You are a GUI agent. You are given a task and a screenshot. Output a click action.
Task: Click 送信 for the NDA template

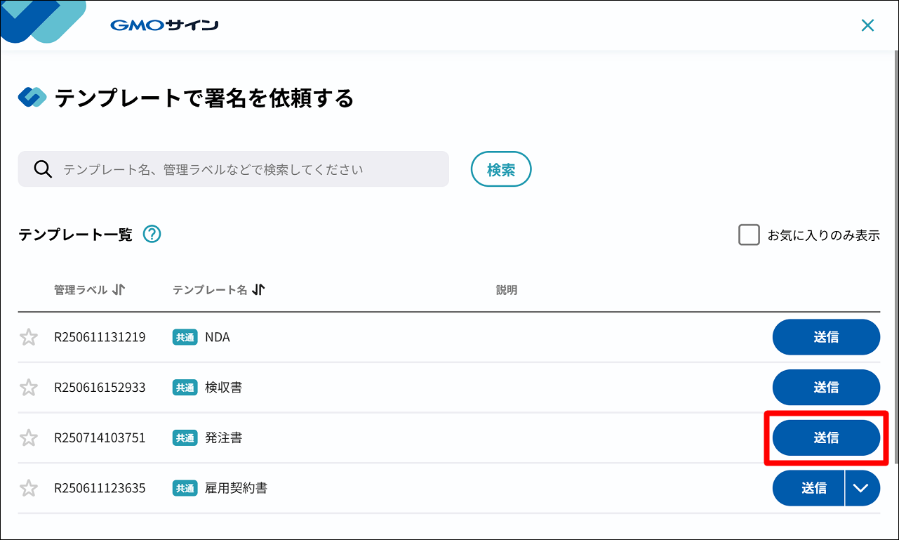(826, 338)
